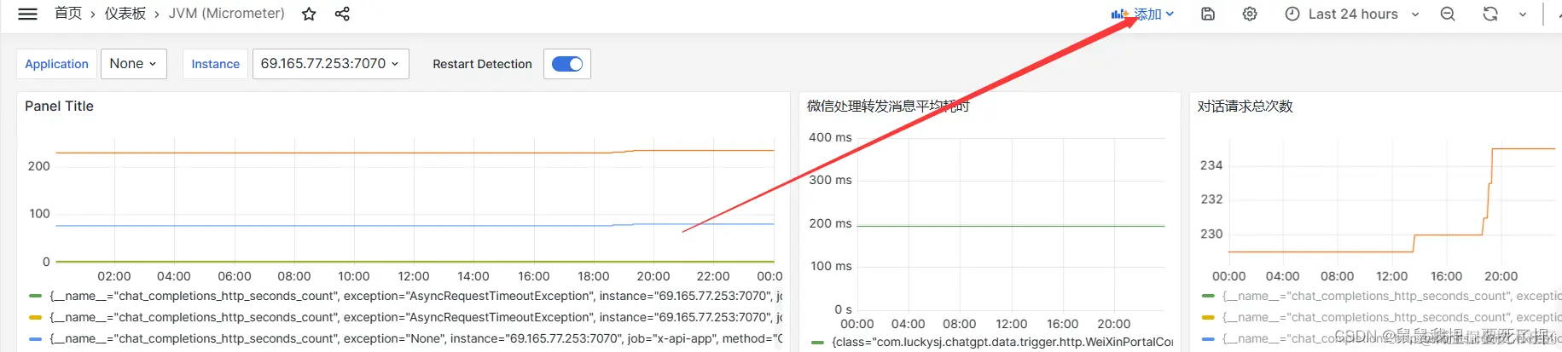Toggle yellow series swatch in 对话请求总次数 legend
1562x352 pixels.
pos(1208,317)
